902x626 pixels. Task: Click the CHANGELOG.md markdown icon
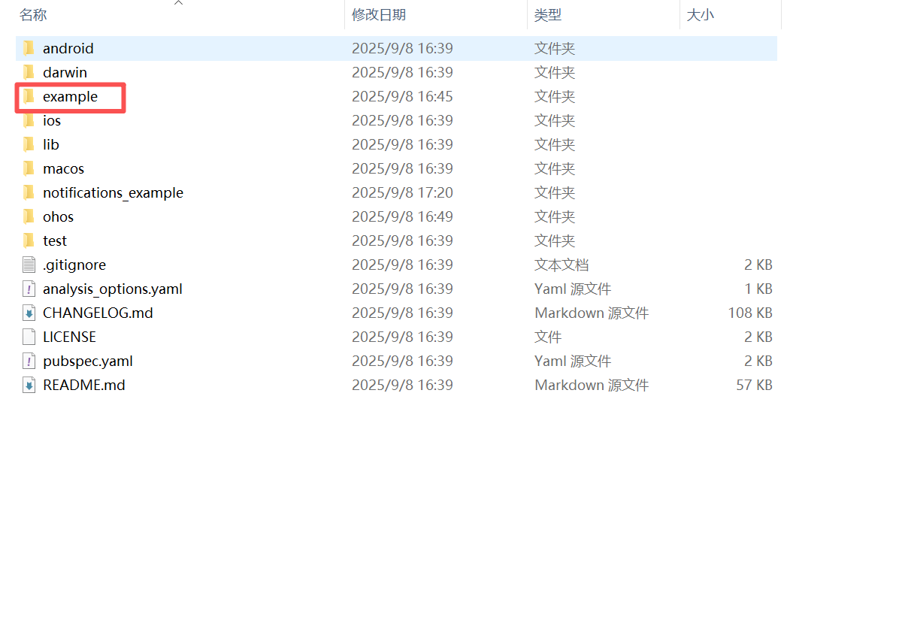[29, 313]
